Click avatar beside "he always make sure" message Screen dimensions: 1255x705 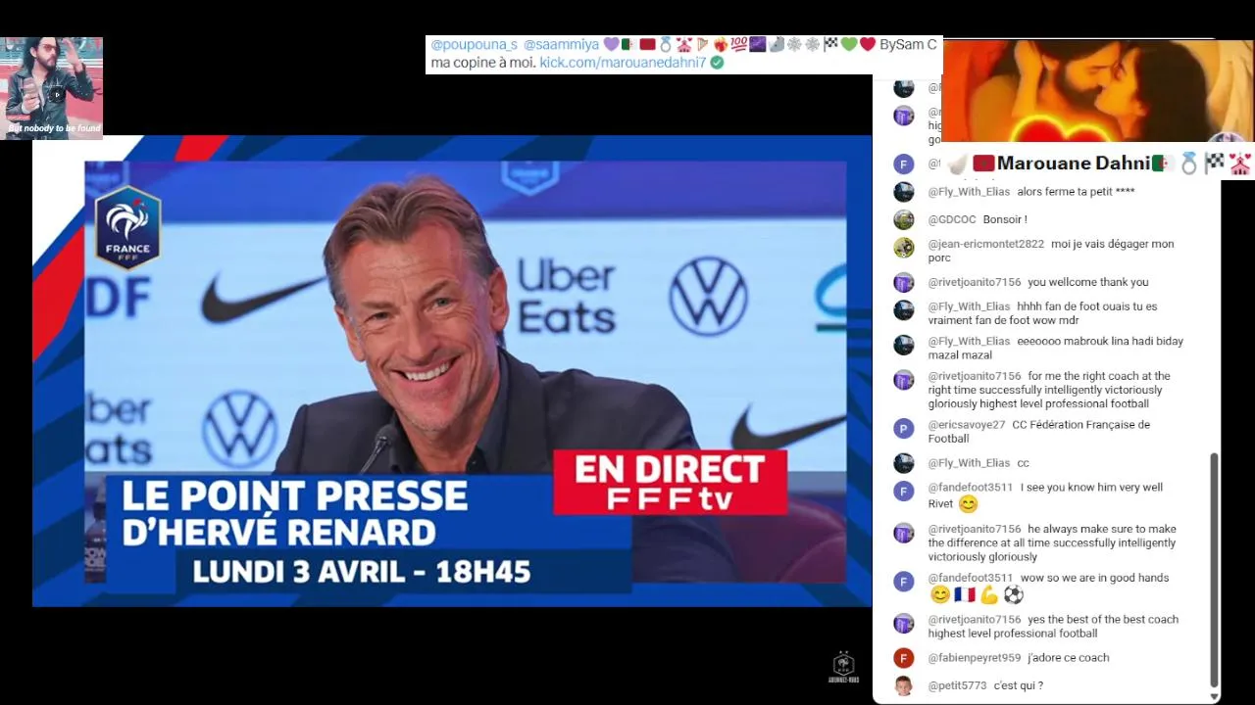click(x=904, y=533)
